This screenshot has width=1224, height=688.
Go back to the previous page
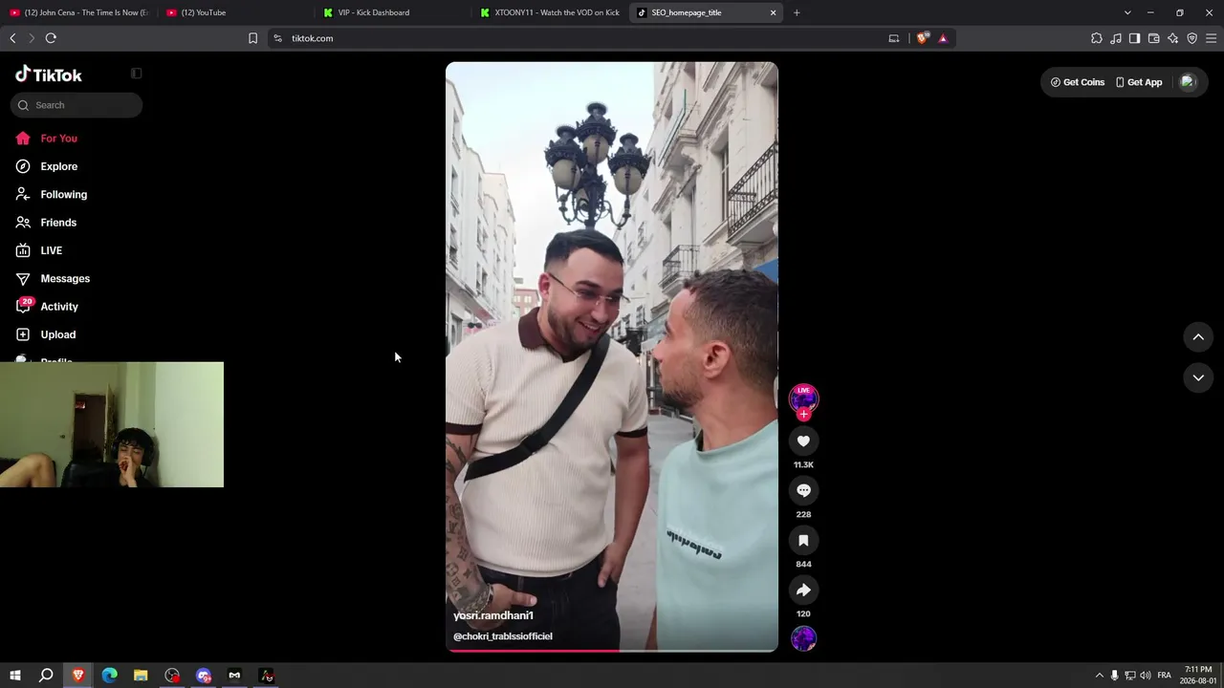(12, 38)
